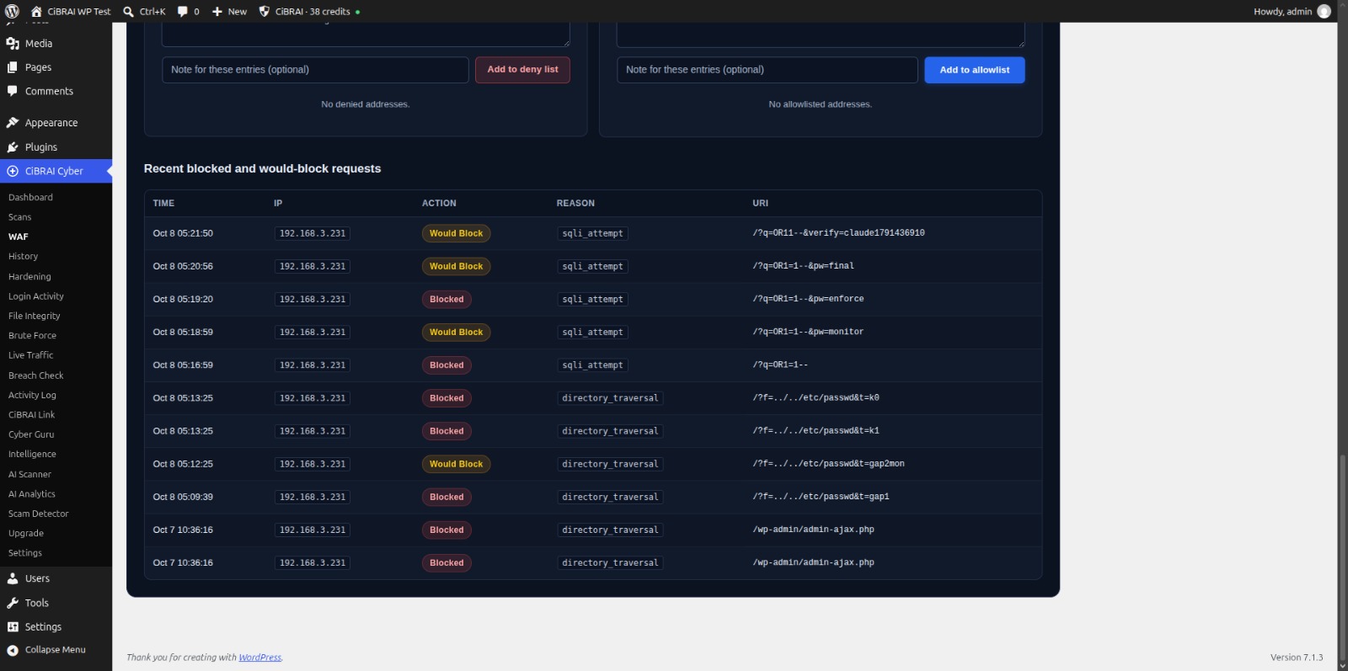The width and height of the screenshot is (1348, 671).
Task: Open the Upgrade submenu page
Action: click(26, 533)
